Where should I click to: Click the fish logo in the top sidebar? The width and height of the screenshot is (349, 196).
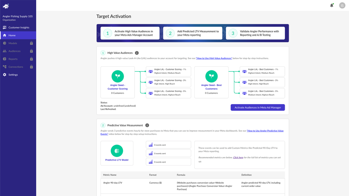click(6, 5)
